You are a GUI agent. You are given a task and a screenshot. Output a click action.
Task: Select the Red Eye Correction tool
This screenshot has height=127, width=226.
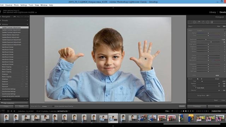pyautogui.click(x=199, y=22)
